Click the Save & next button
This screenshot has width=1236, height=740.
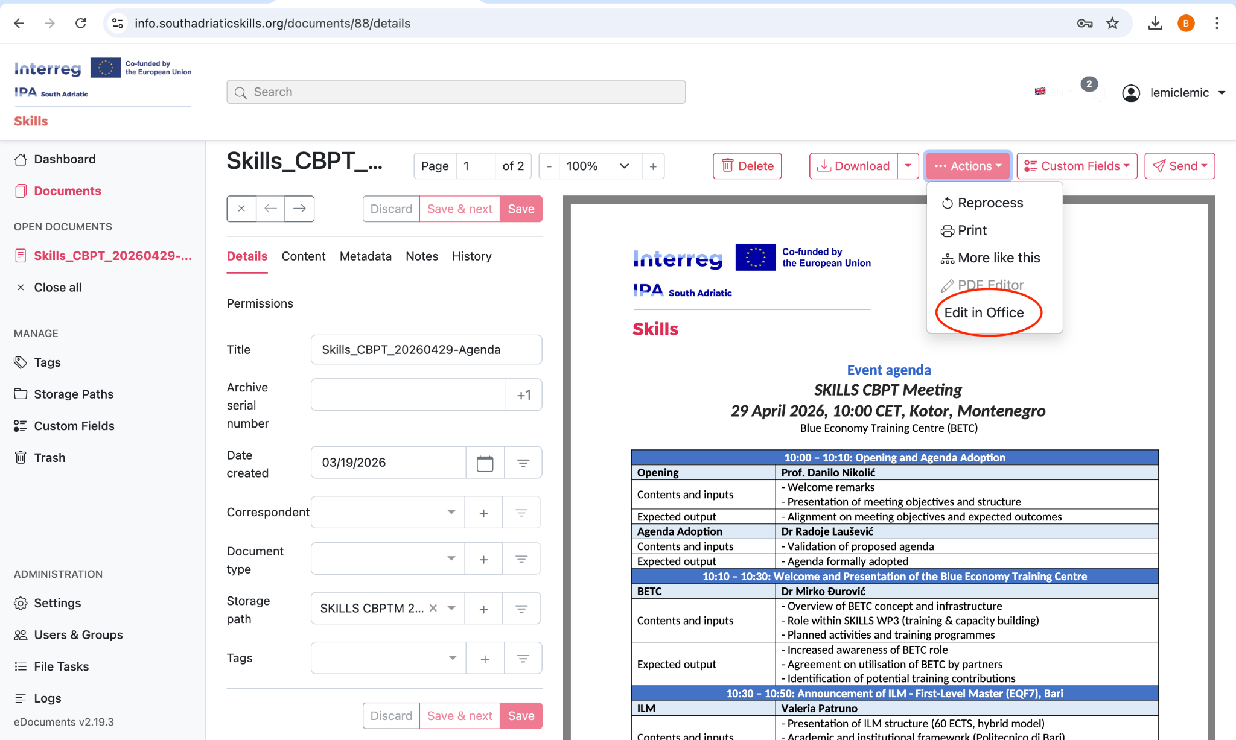pos(459,209)
